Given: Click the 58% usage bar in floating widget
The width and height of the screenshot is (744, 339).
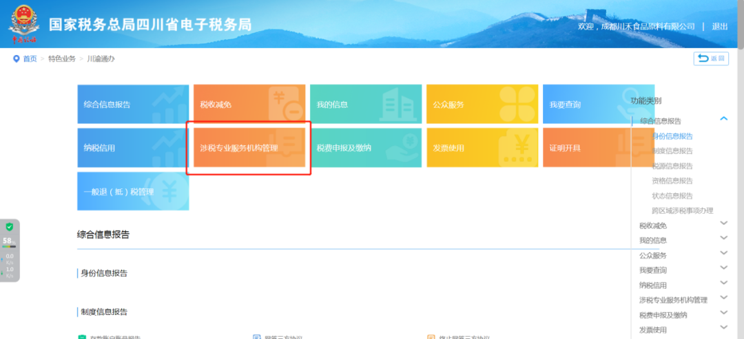Looking at the screenshot, I should tap(9, 247).
